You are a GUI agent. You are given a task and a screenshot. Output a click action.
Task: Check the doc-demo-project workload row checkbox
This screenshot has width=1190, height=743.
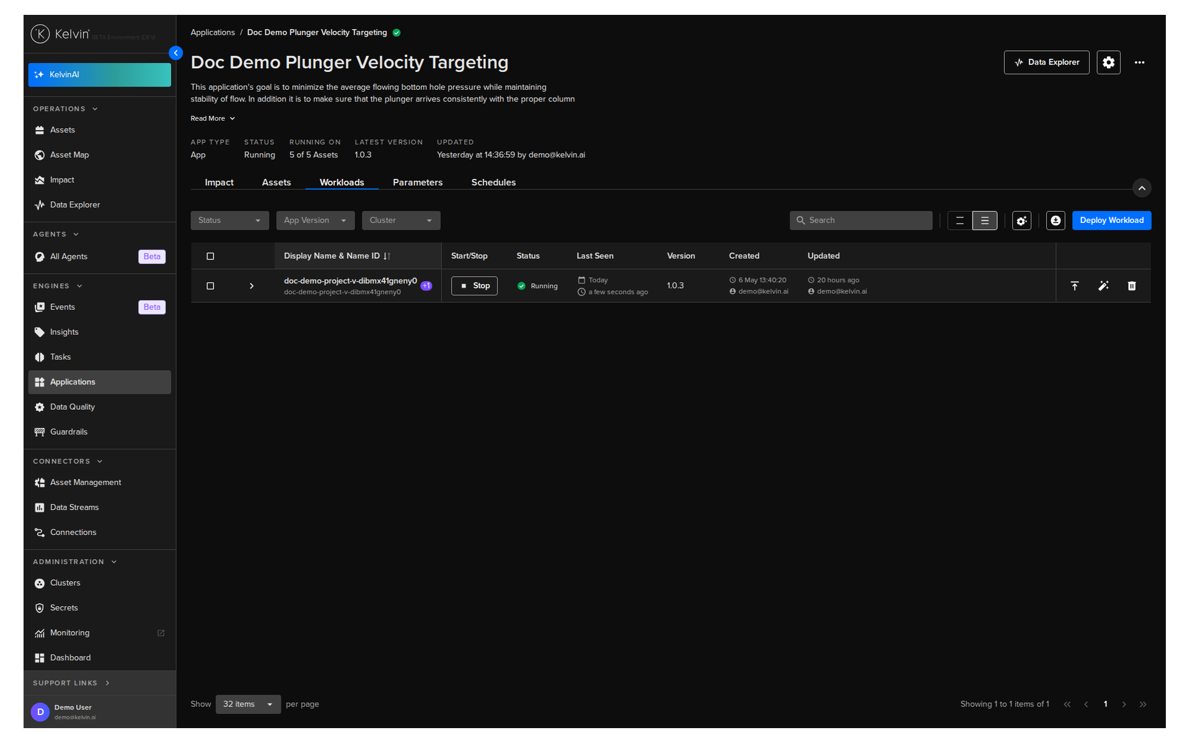click(210, 286)
